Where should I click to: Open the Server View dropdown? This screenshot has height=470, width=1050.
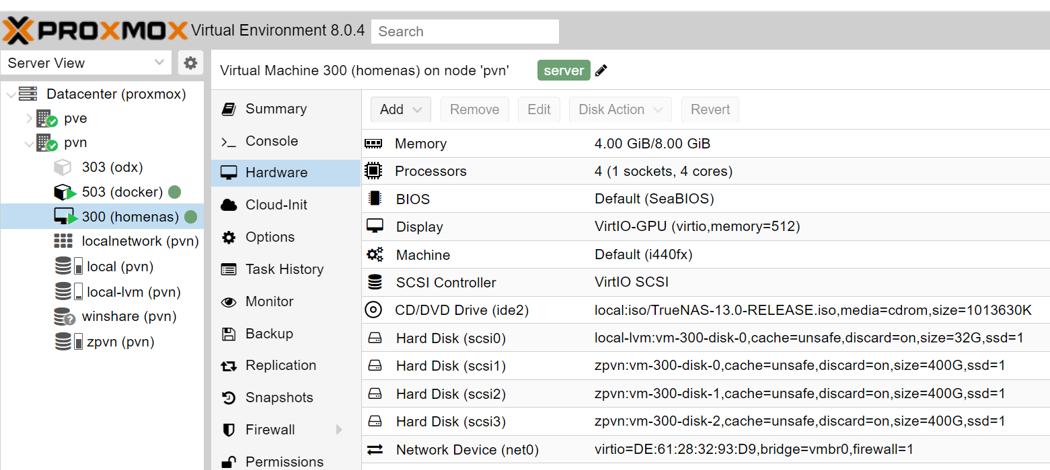pyautogui.click(x=86, y=63)
